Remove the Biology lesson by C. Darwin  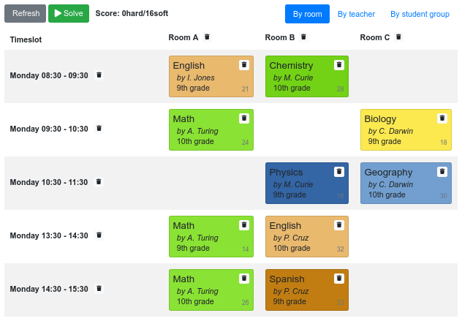(442, 118)
